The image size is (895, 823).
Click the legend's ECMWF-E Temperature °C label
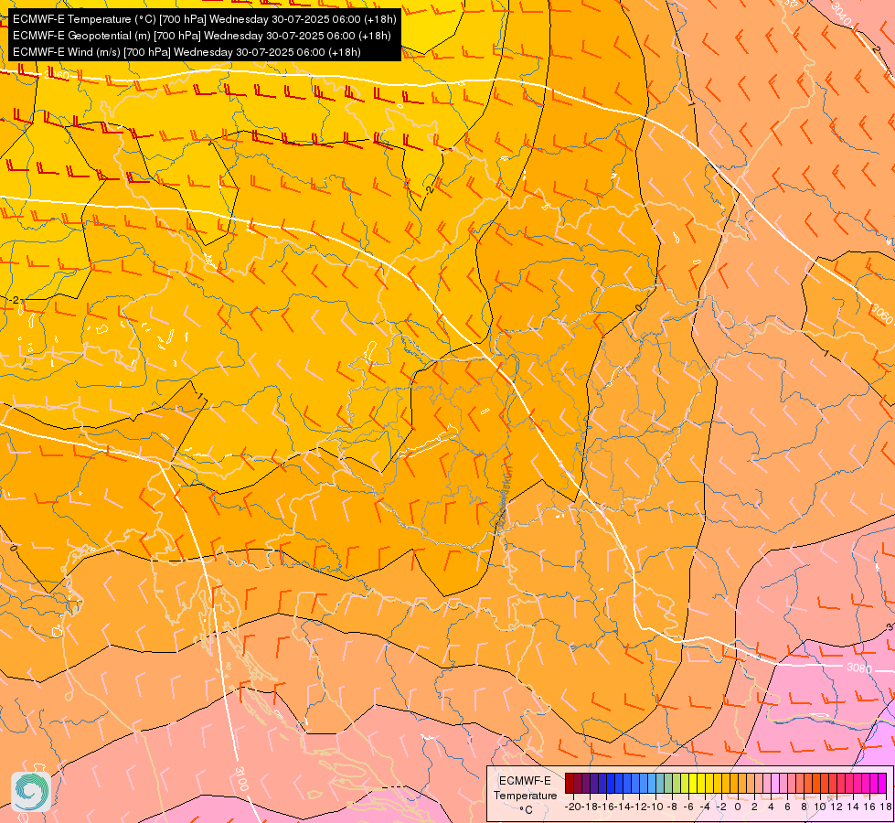pyautogui.click(x=525, y=795)
